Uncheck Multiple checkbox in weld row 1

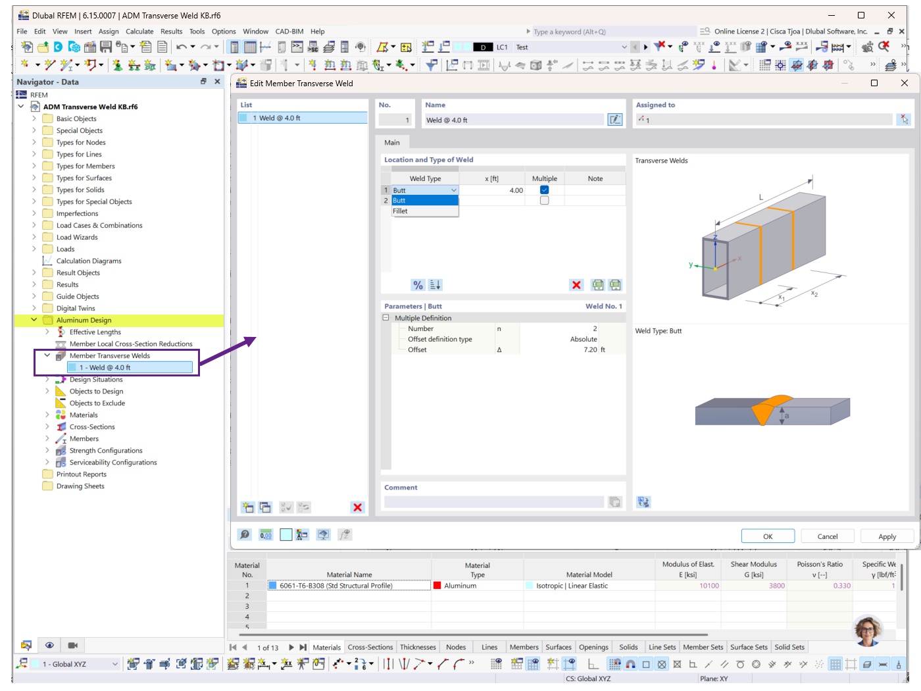coord(544,190)
